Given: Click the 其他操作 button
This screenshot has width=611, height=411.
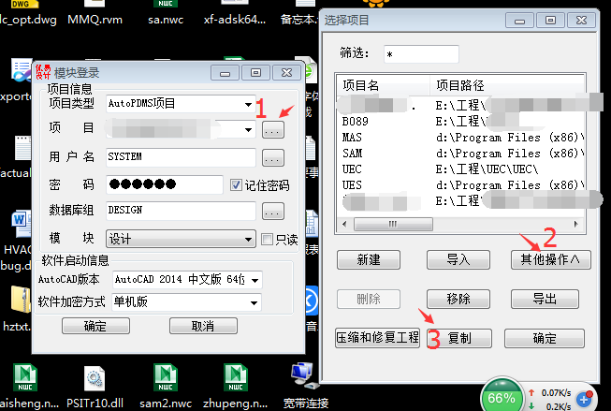Looking at the screenshot, I should click(x=549, y=259).
